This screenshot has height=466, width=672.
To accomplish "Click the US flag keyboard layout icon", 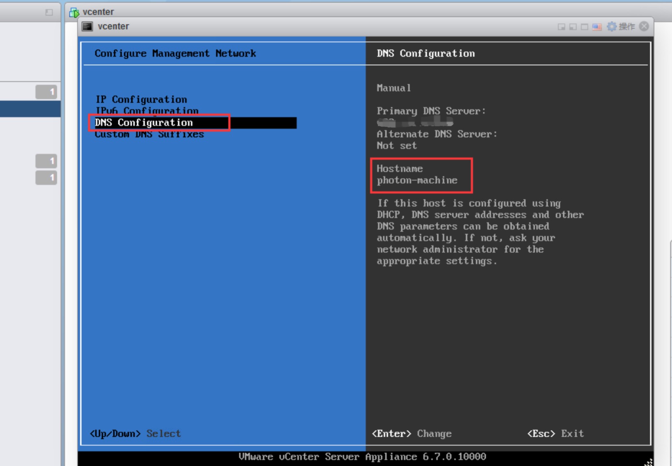I will click(596, 27).
